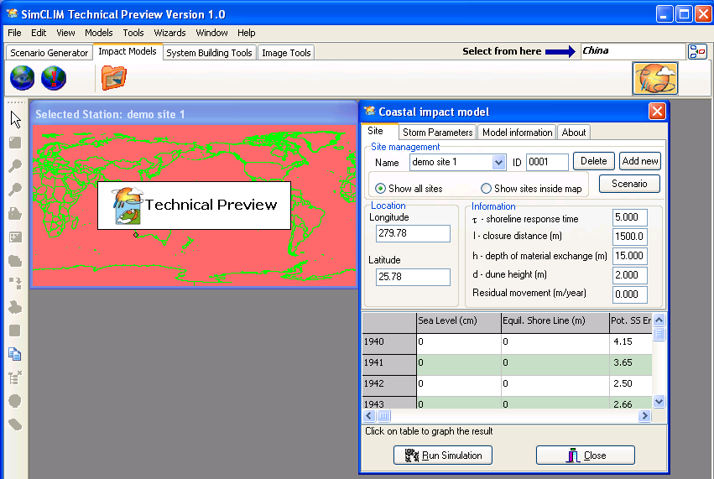Click the site ID field showing 0001
714x479 pixels.
click(x=547, y=162)
